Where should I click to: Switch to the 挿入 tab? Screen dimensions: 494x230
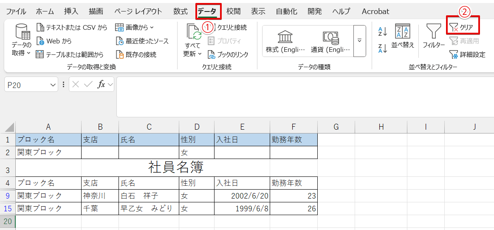tap(71, 11)
